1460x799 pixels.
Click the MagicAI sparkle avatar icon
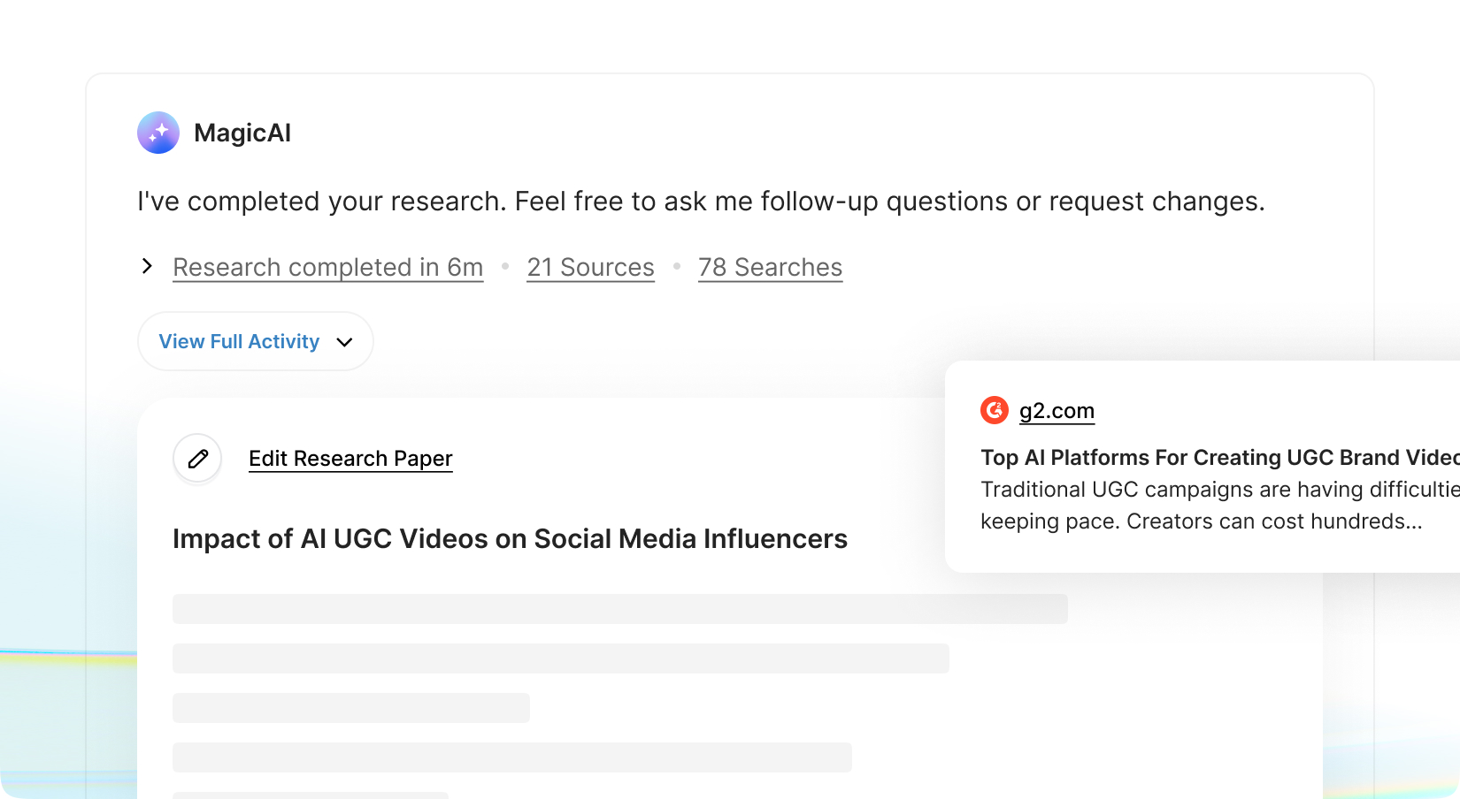158,133
